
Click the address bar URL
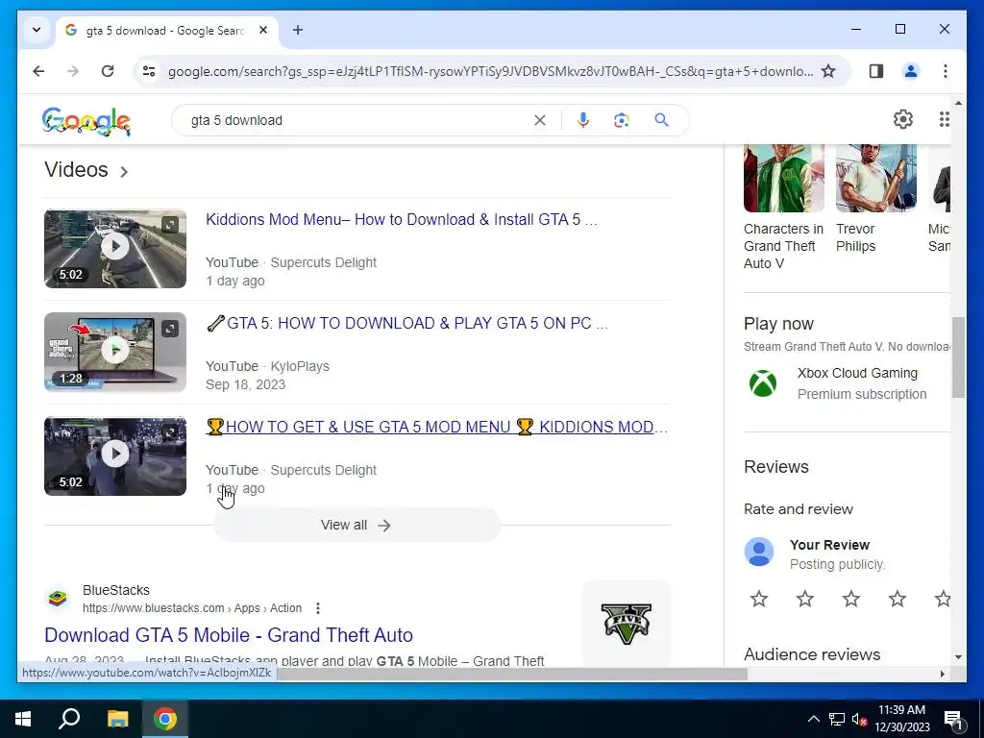(x=491, y=71)
